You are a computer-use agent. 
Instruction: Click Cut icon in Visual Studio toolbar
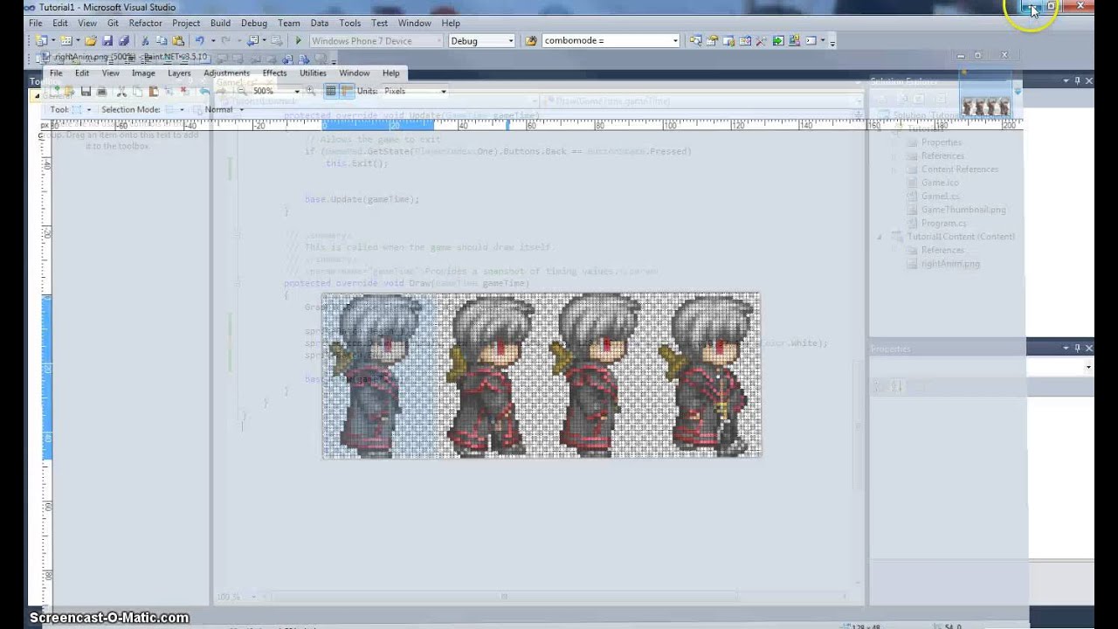(145, 41)
